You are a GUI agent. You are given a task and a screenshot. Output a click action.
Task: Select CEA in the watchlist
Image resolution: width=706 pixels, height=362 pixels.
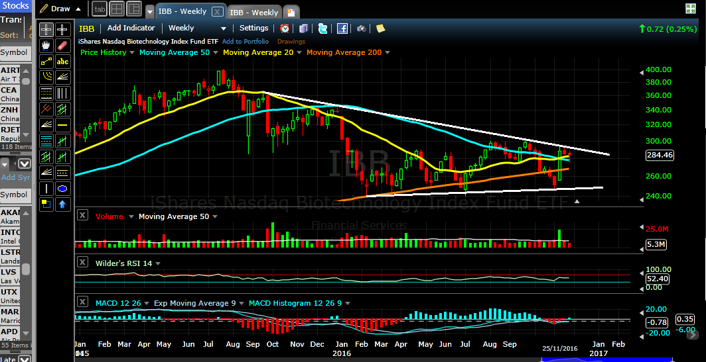coord(10,95)
